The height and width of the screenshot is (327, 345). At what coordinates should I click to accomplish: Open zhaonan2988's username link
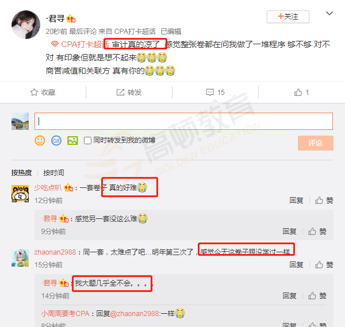(x=55, y=252)
